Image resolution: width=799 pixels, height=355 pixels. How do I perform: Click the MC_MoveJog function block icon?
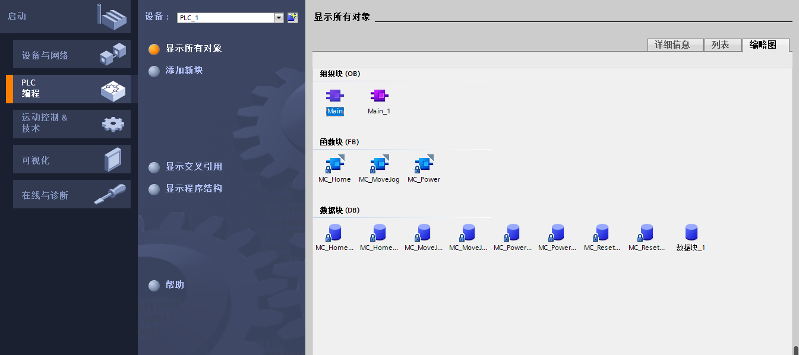(379, 164)
